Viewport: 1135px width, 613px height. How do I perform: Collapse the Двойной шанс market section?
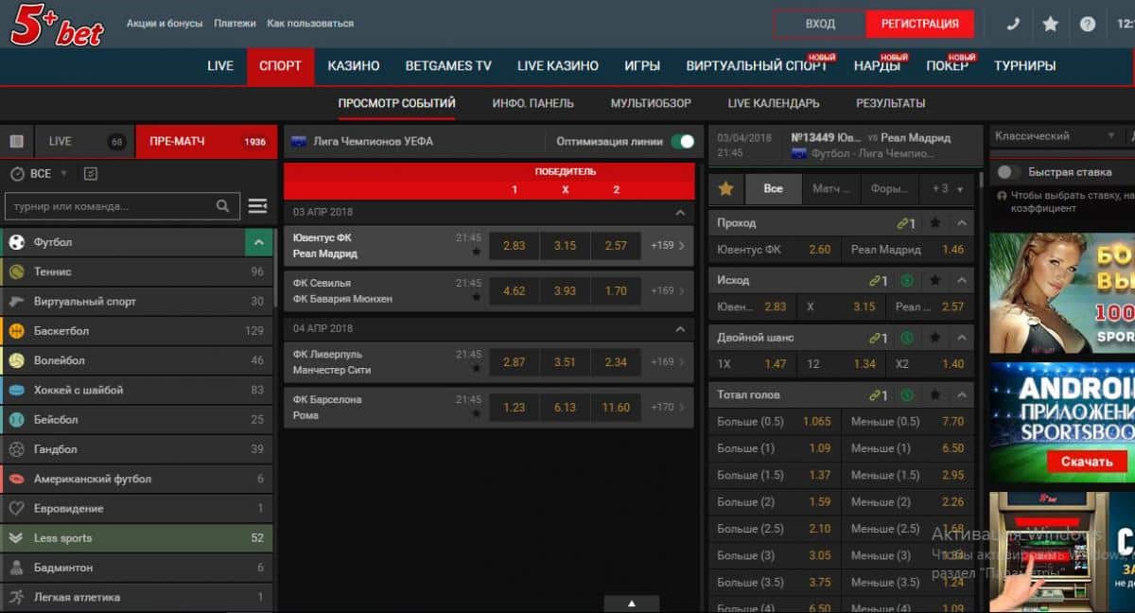tap(962, 338)
